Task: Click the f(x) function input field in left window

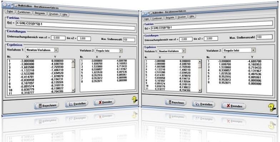Action: 76,26
